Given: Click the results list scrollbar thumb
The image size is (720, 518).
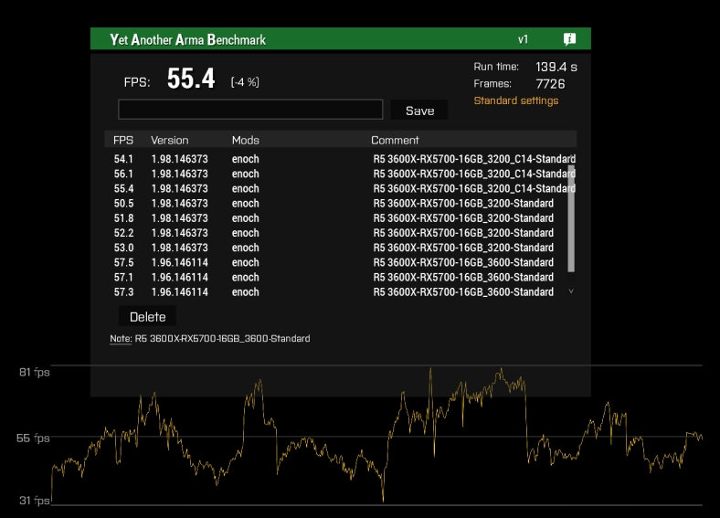Looking at the screenshot, I should 571,218.
